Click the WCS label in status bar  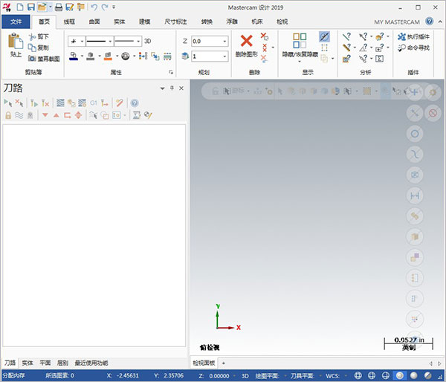(332, 376)
